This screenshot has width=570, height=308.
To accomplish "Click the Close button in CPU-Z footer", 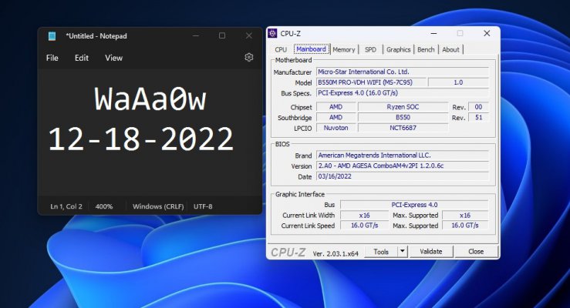I will 476,252.
